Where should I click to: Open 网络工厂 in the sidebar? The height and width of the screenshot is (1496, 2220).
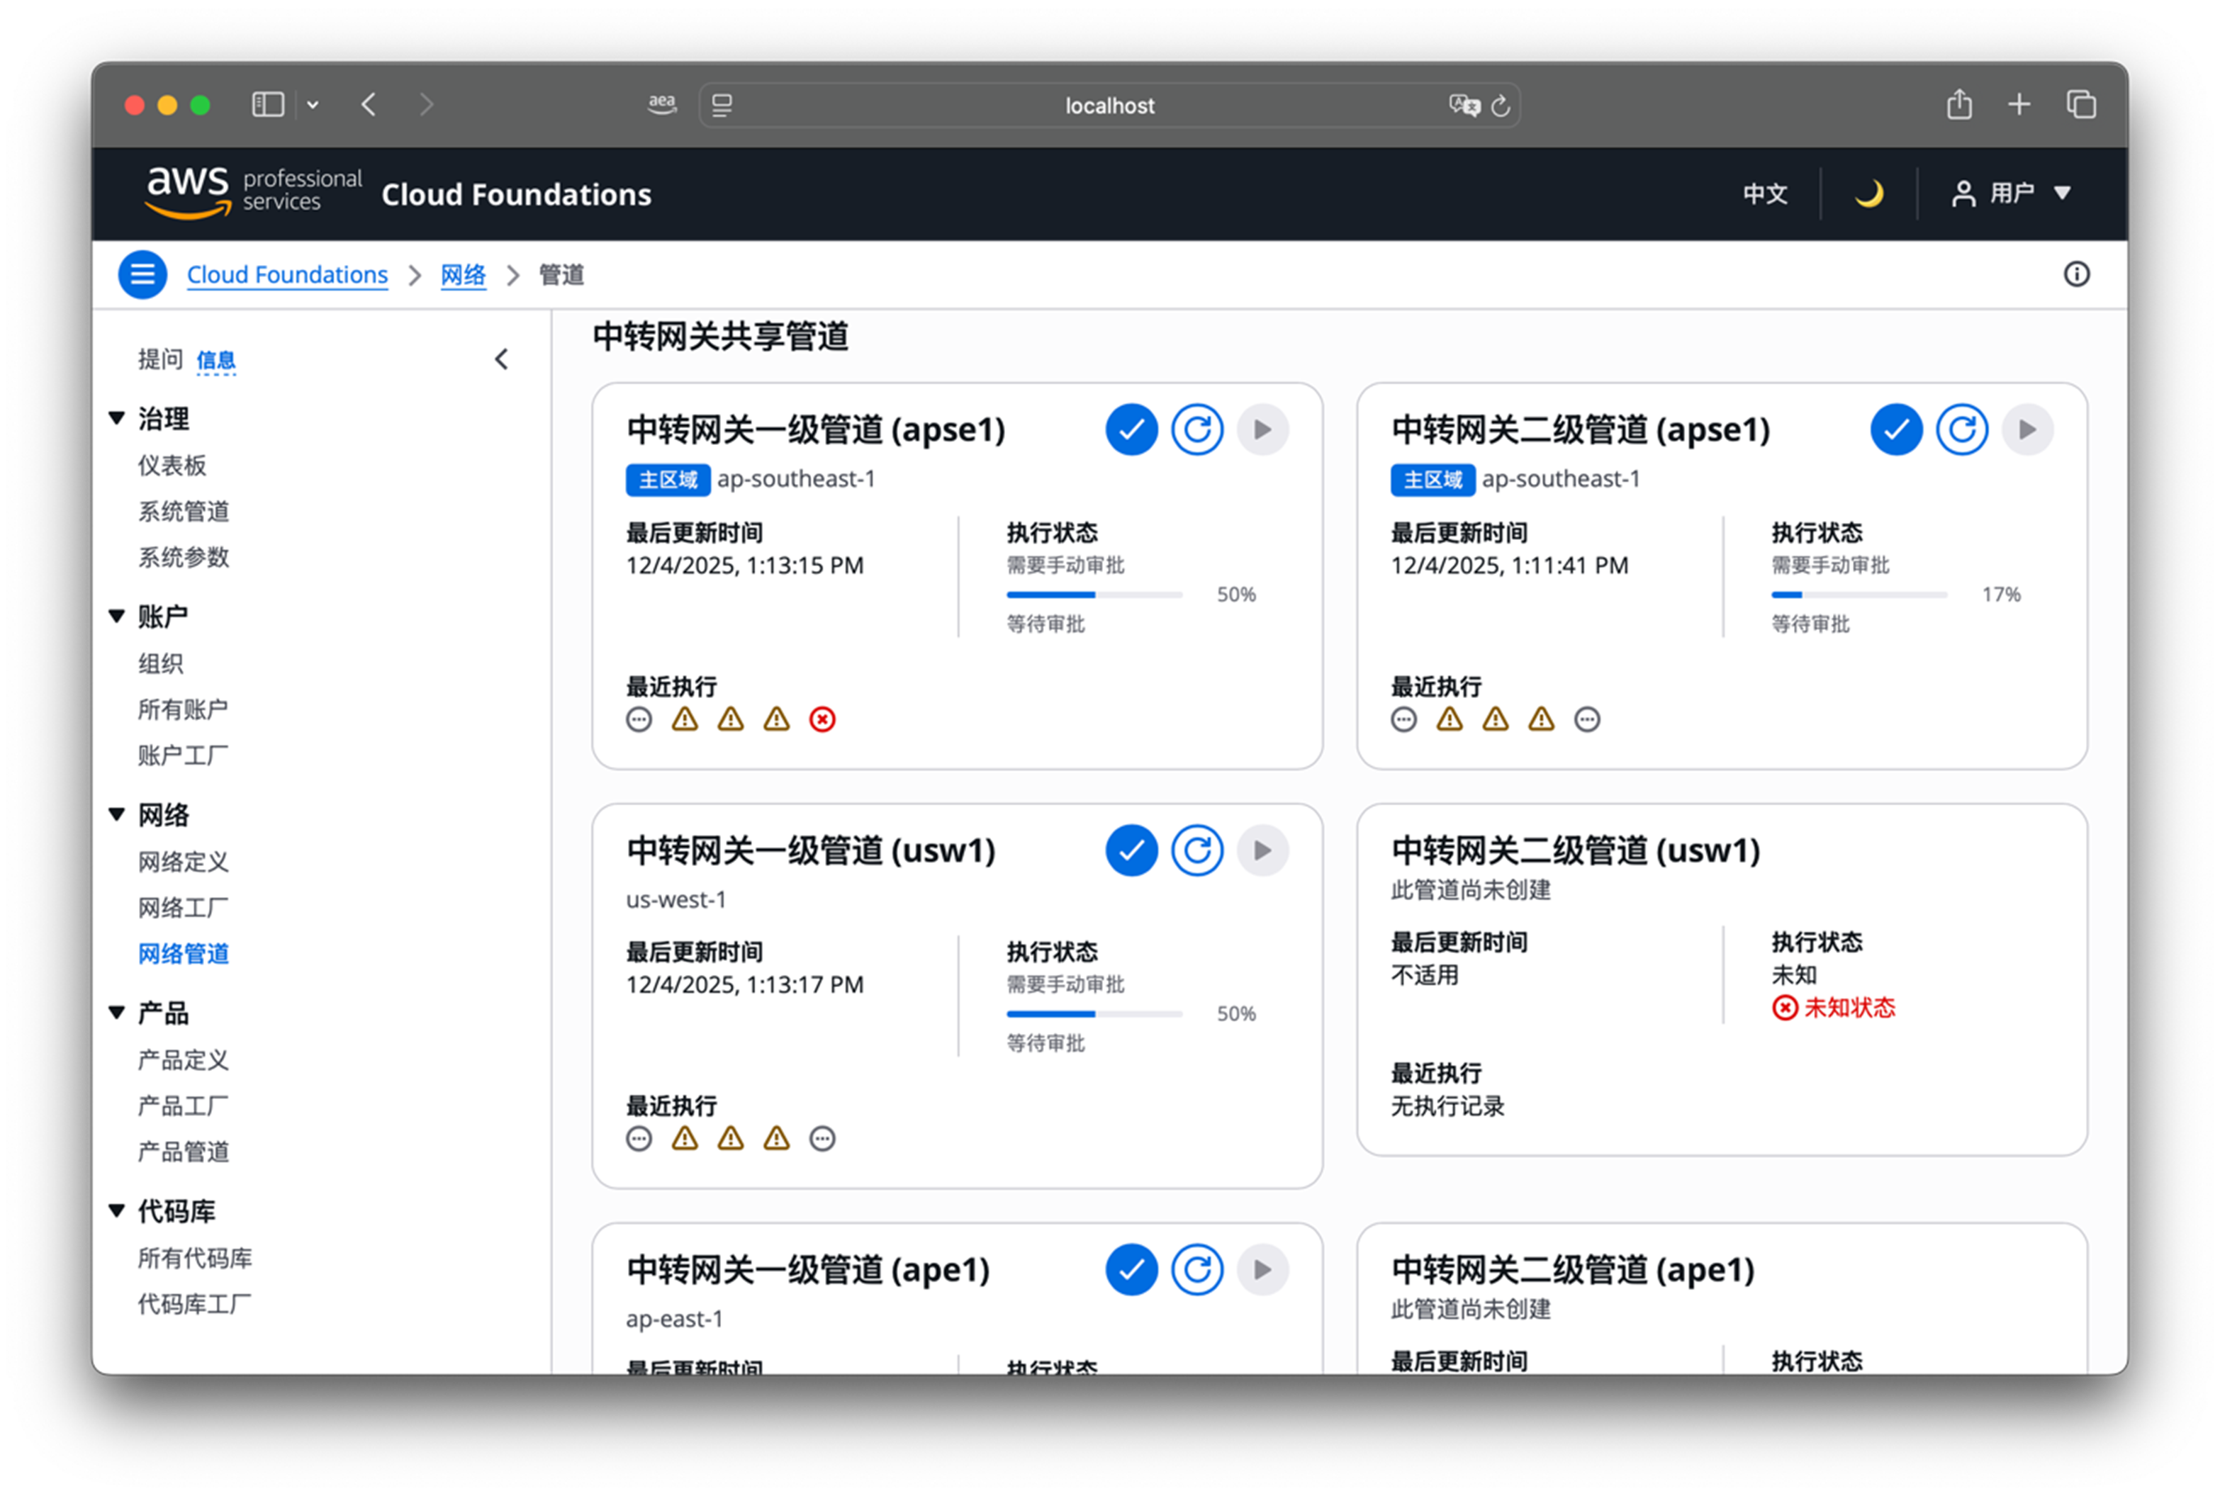click(x=183, y=907)
